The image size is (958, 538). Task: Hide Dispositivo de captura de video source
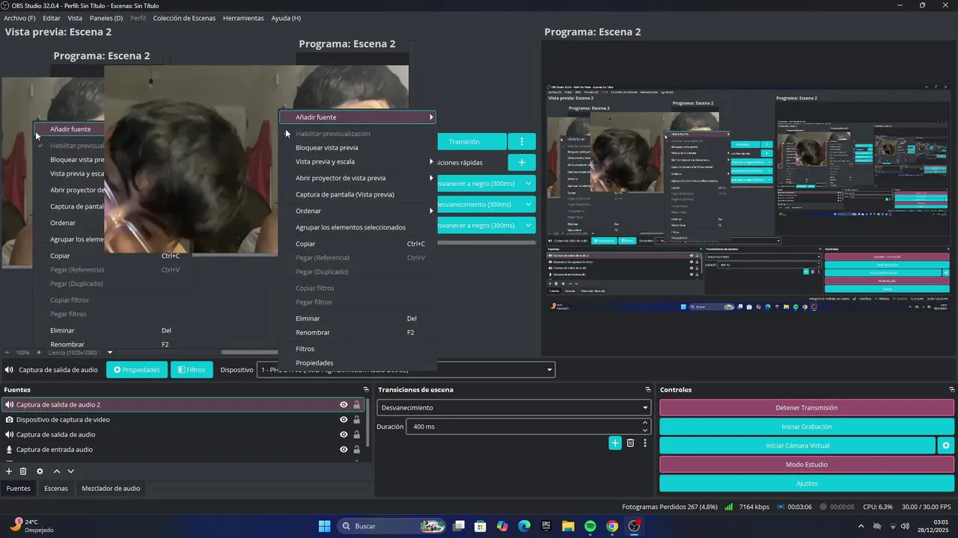pyautogui.click(x=344, y=420)
